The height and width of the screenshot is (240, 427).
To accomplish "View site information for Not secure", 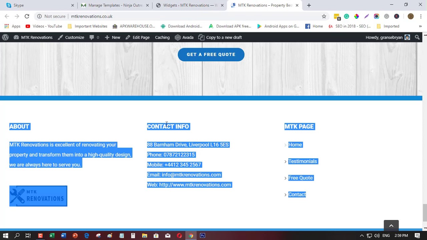I will pos(51,16).
